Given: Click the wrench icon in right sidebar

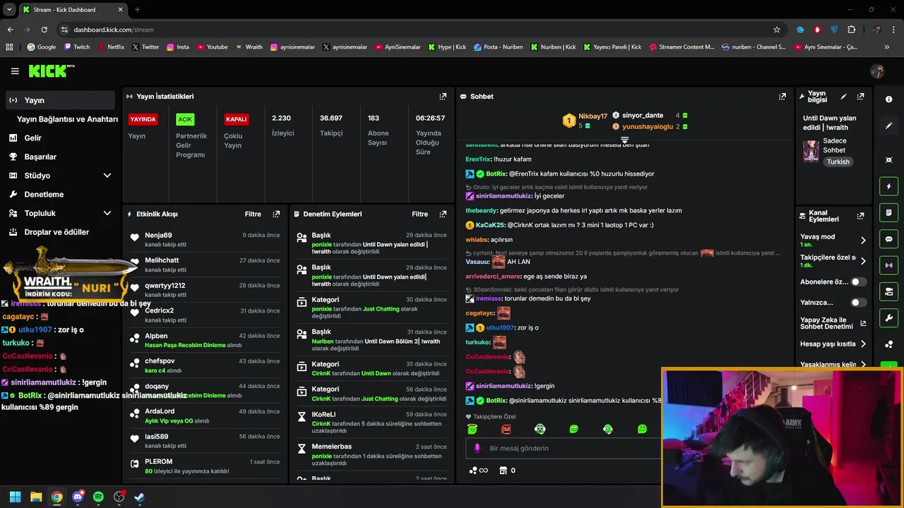Looking at the screenshot, I should tap(888, 318).
